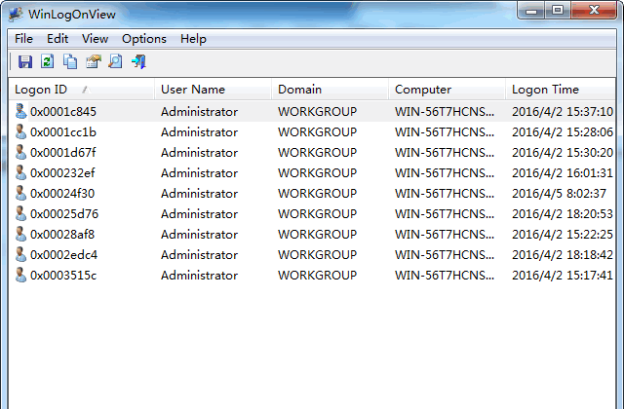Click logon time 2016/4/2 16:01:31

click(563, 173)
